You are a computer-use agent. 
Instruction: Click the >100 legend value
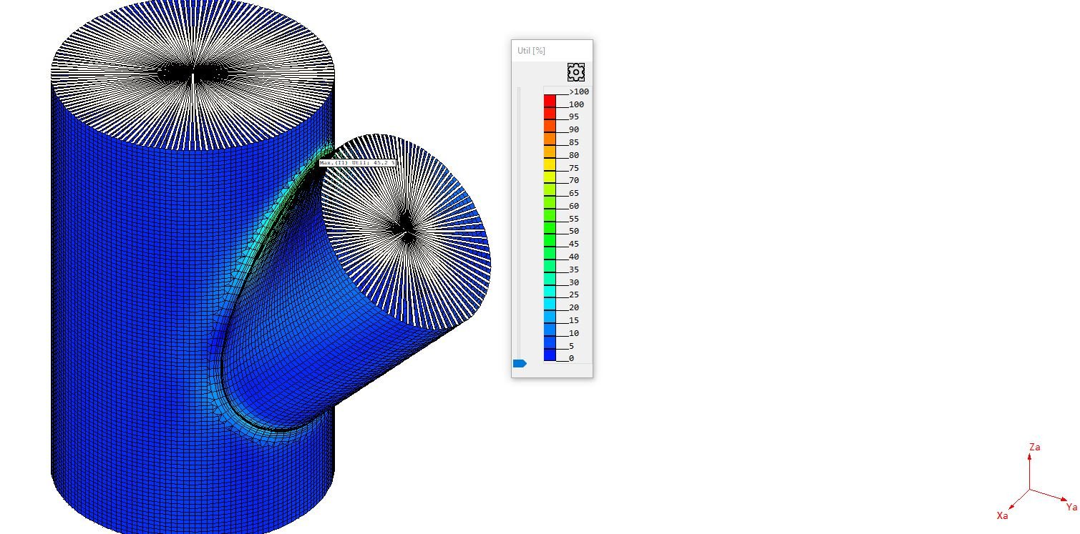click(579, 92)
